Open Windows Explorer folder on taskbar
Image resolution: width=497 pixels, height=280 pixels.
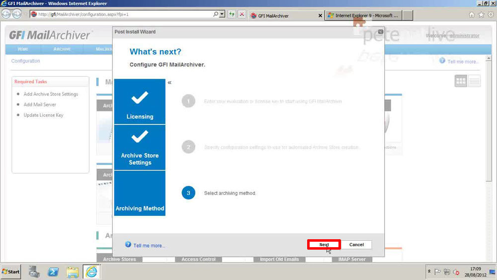coord(73,272)
